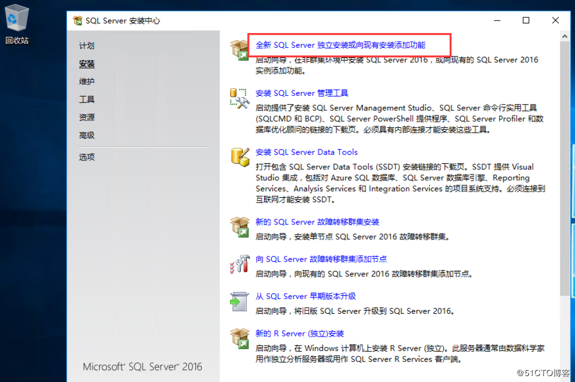Viewport: 575px width, 382px height.
Task: Minimize the SQL Server 安装中心 window
Action: point(497,21)
